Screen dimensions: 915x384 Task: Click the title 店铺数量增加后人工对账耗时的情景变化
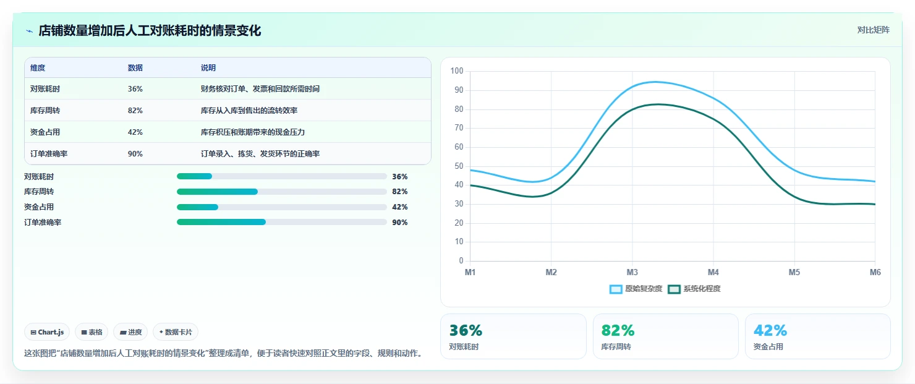point(150,31)
